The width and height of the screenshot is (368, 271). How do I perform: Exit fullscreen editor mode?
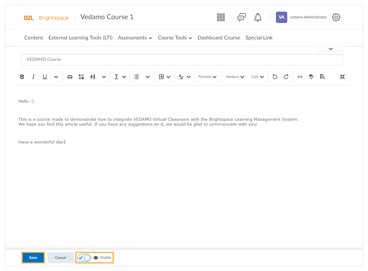(342, 77)
